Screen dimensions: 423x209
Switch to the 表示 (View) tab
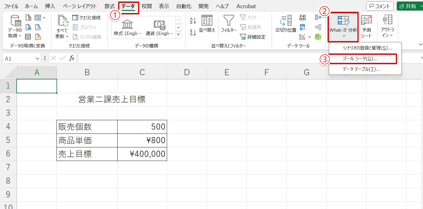164,6
